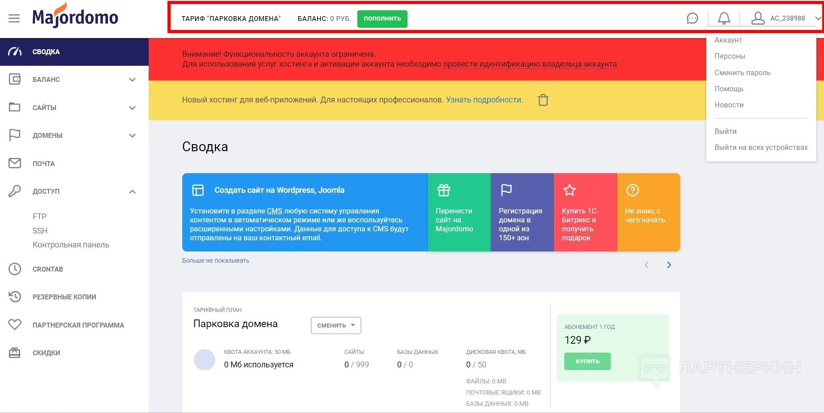Expand the Баланс sidebar section
This screenshot has height=413, width=824.
point(132,80)
